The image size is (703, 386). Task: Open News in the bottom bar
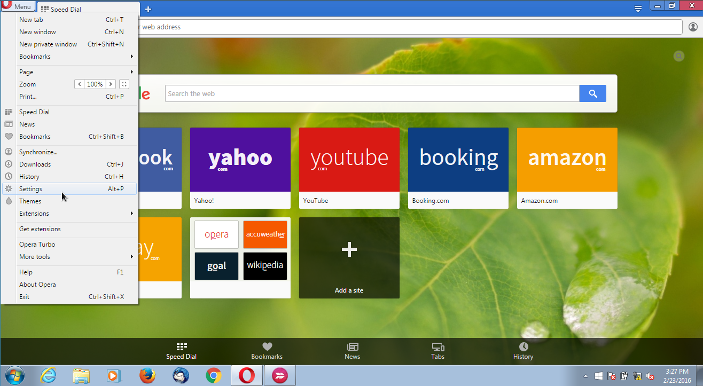click(353, 351)
